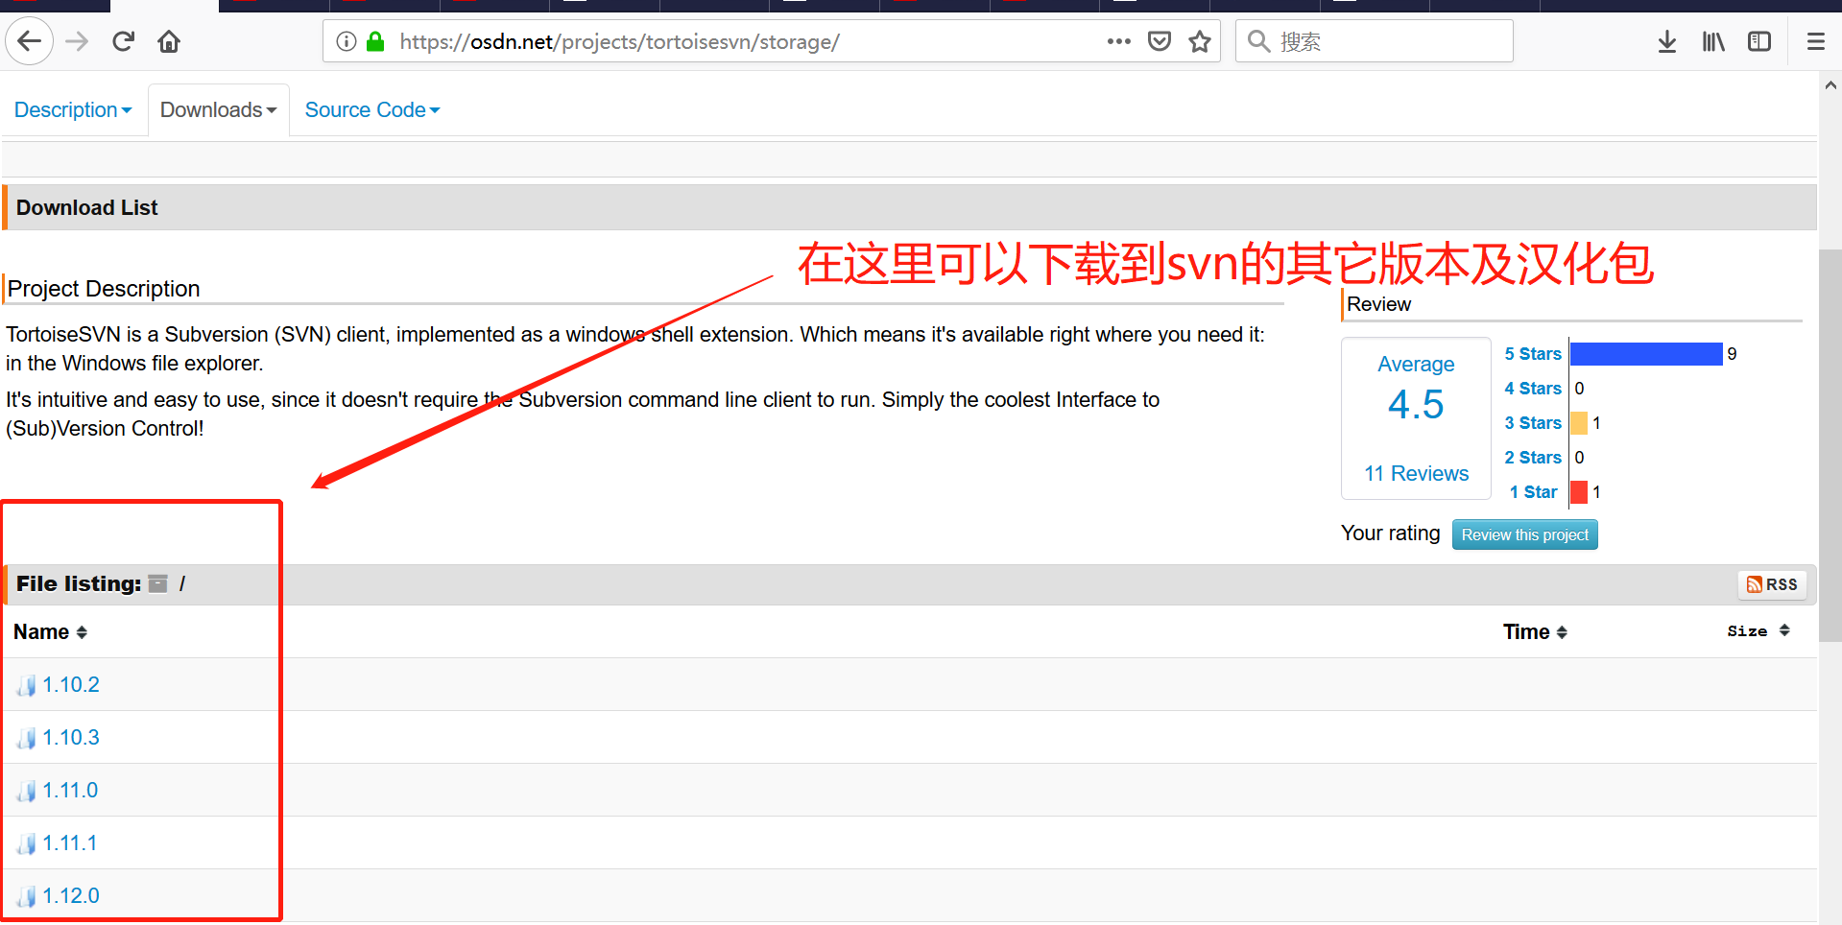
Task: Open the downloads panel arrow
Action: click(1667, 41)
